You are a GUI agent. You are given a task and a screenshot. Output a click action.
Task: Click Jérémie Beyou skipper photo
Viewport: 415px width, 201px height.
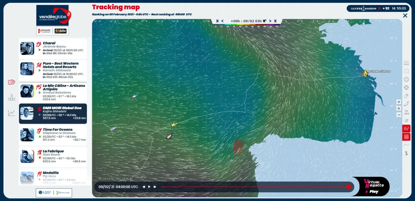point(27,48)
